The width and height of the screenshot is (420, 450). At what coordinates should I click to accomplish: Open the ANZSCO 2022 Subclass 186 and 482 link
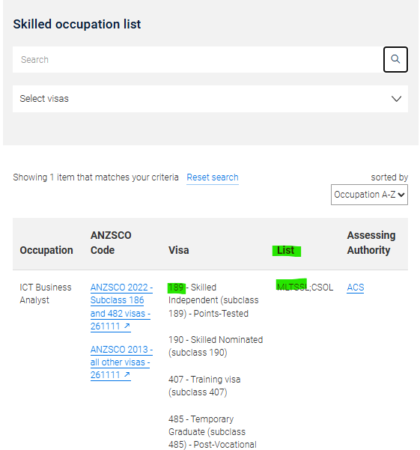[x=121, y=307]
